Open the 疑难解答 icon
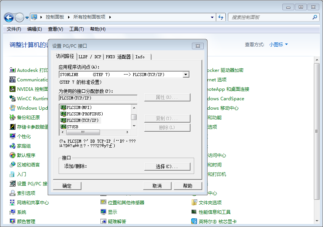 click(103, 221)
